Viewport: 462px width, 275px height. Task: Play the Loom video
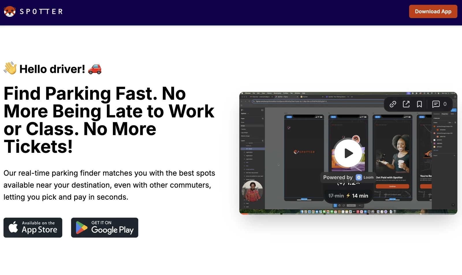(x=348, y=153)
